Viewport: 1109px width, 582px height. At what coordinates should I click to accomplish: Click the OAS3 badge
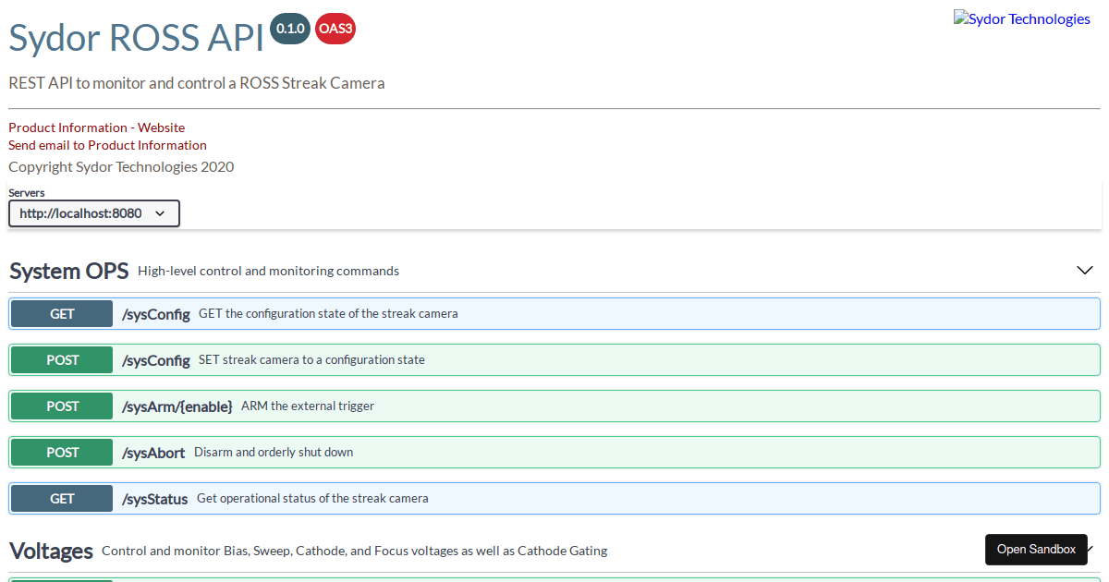pyautogui.click(x=335, y=29)
